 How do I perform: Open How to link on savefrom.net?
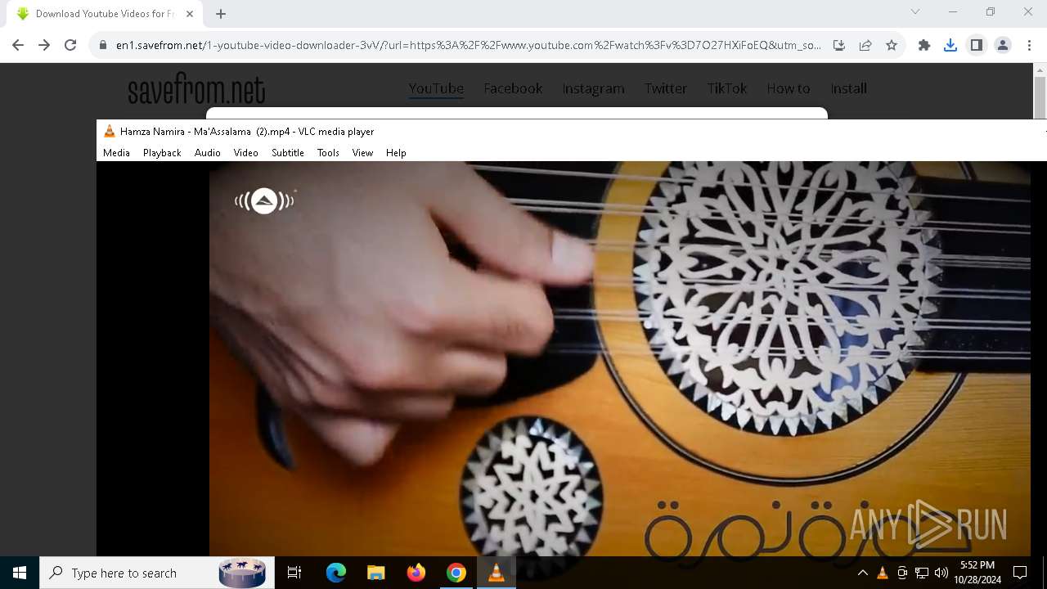pyautogui.click(x=788, y=88)
